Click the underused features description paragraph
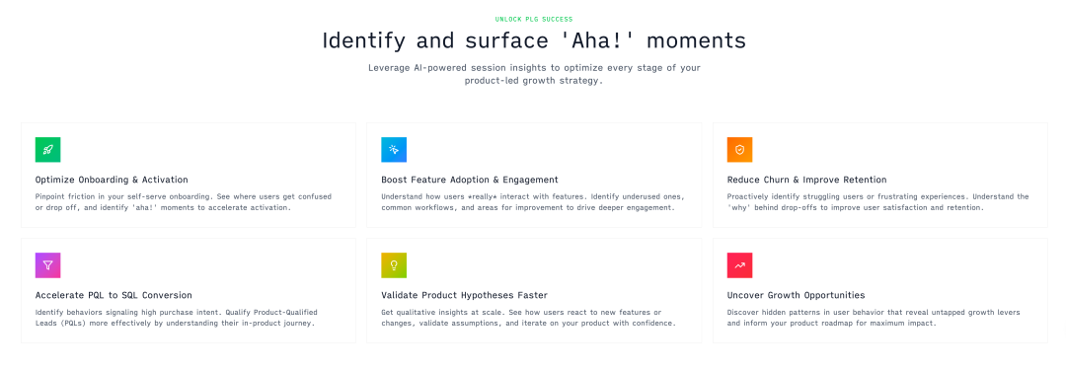The height and width of the screenshot is (370, 1066). pyautogui.click(x=533, y=202)
